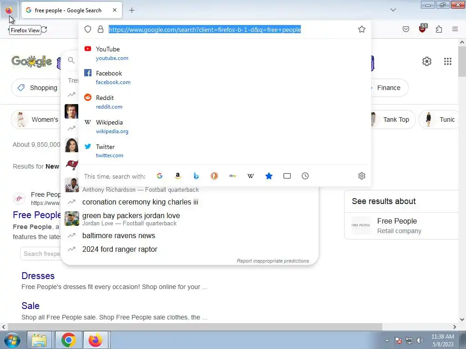Choose 2024 ford ranger raptor suggestion
Viewport: 466px width, 349px height.
point(189,249)
